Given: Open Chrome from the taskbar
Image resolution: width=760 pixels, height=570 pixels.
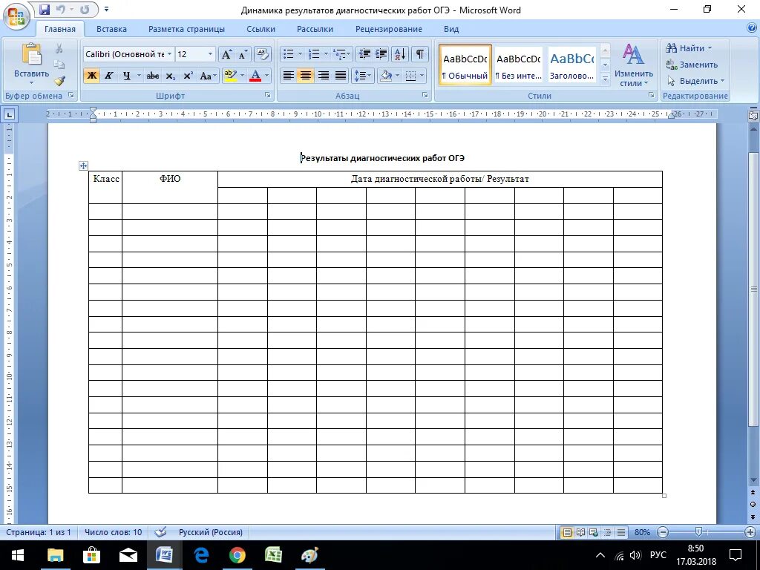Looking at the screenshot, I should [237, 555].
